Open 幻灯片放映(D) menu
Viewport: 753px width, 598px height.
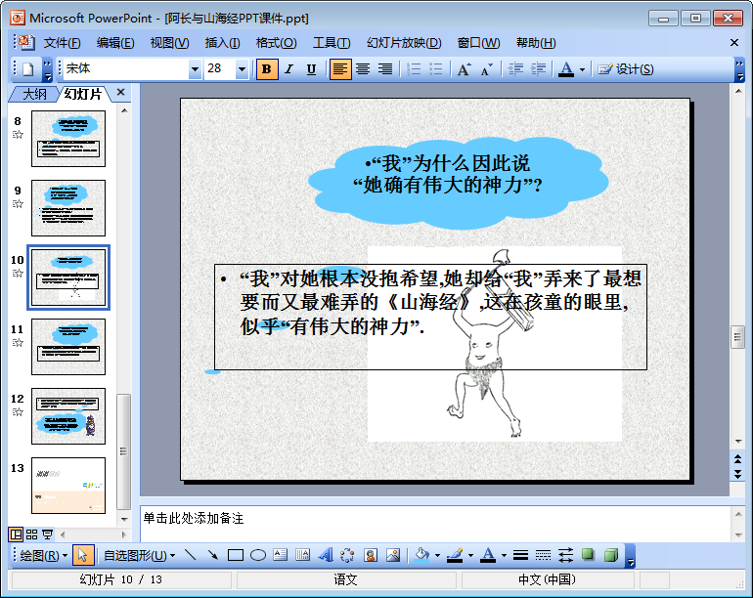click(x=404, y=43)
